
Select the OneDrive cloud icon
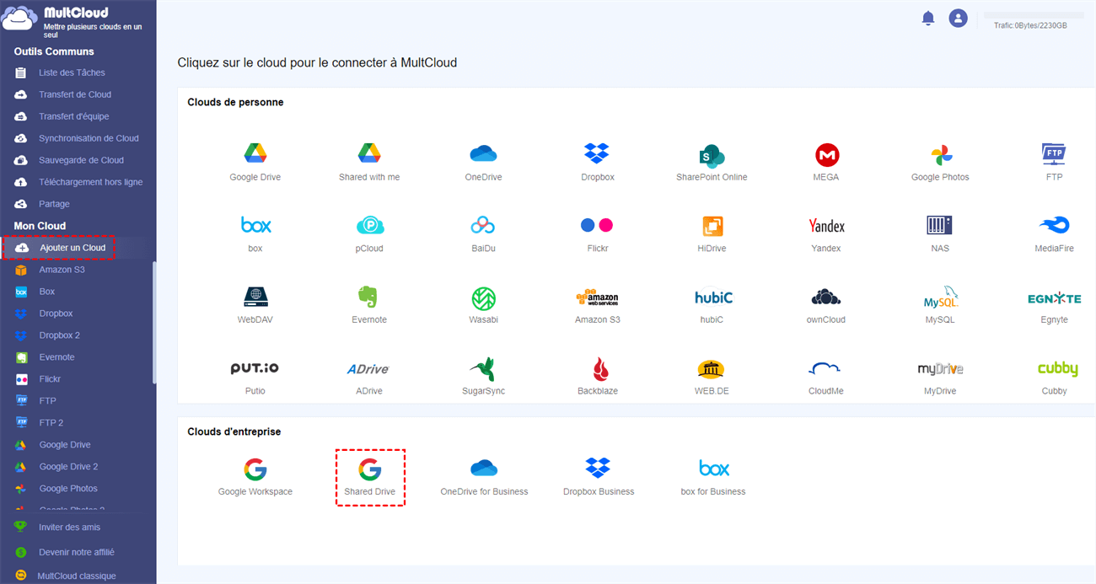[483, 153]
